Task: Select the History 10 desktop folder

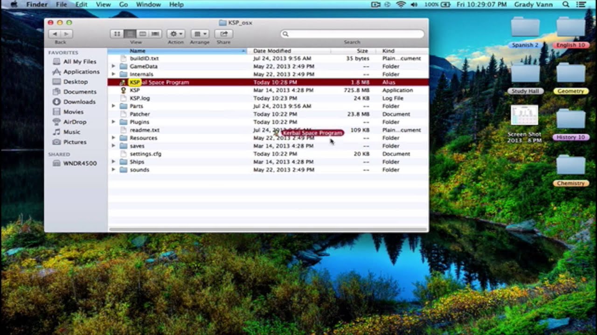Action: coord(570,124)
